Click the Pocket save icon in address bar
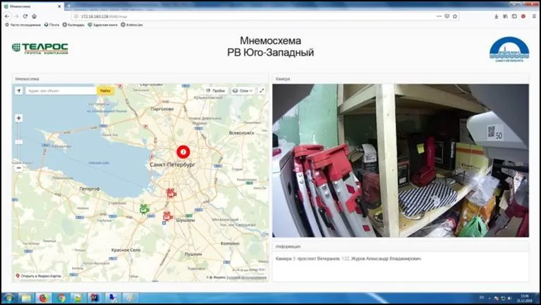 tap(447, 16)
